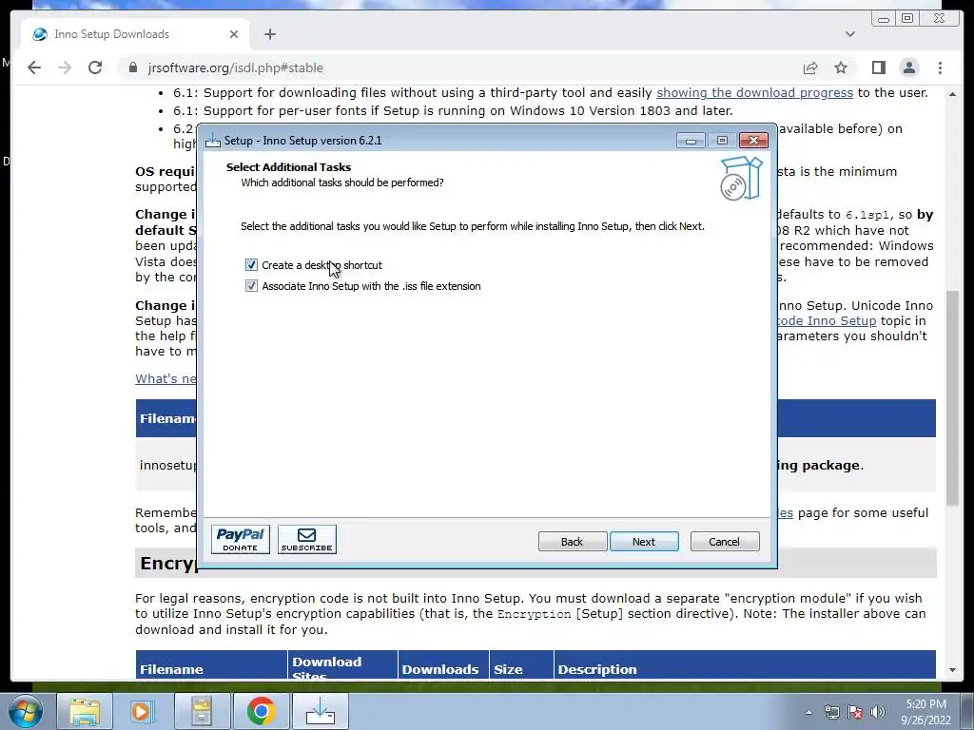Open the Chrome side panel
974x730 pixels.
click(x=878, y=67)
